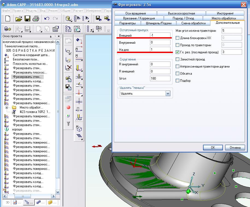Enable the Проход по траектории checkbox
250x207 pixels.
(x=177, y=45)
